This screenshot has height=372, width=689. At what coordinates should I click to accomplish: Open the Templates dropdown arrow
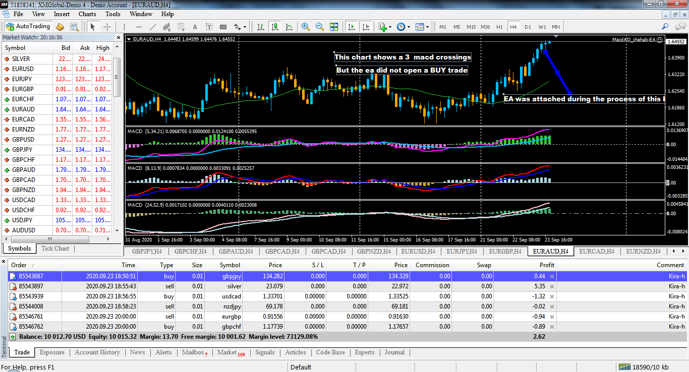427,27
